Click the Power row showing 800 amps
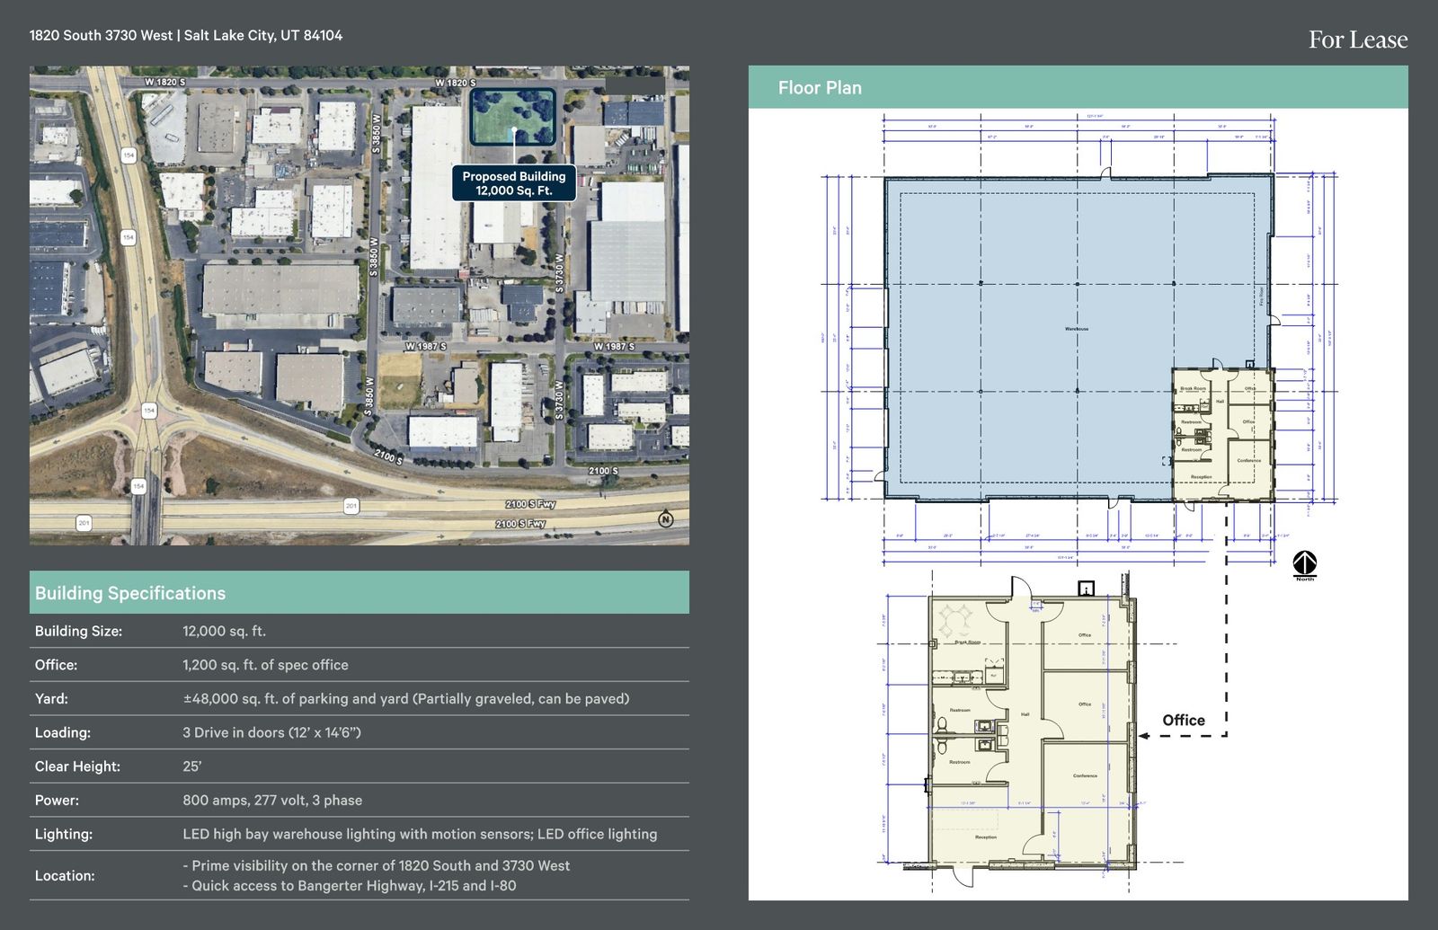The image size is (1438, 930). pyautogui.click(x=359, y=800)
